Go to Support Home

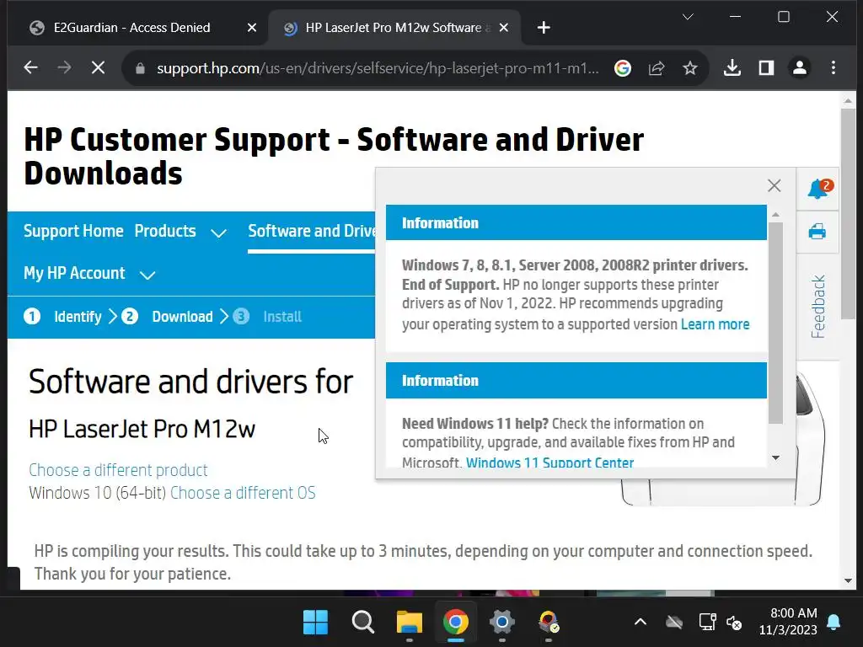pyautogui.click(x=73, y=231)
